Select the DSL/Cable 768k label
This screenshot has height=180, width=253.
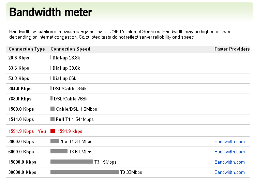[x=71, y=99]
